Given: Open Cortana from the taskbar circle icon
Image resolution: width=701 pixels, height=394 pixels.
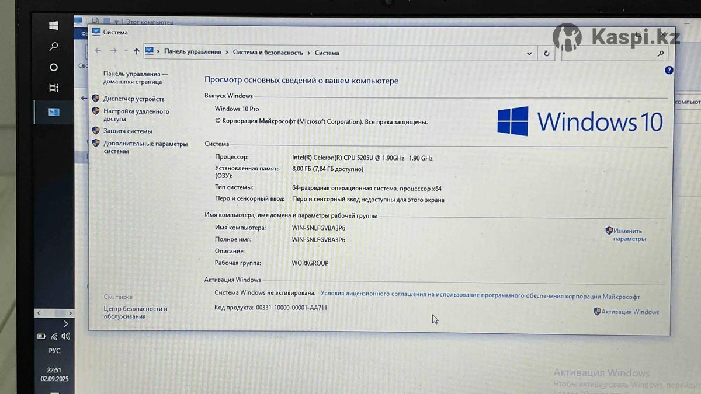Looking at the screenshot, I should pos(54,67).
